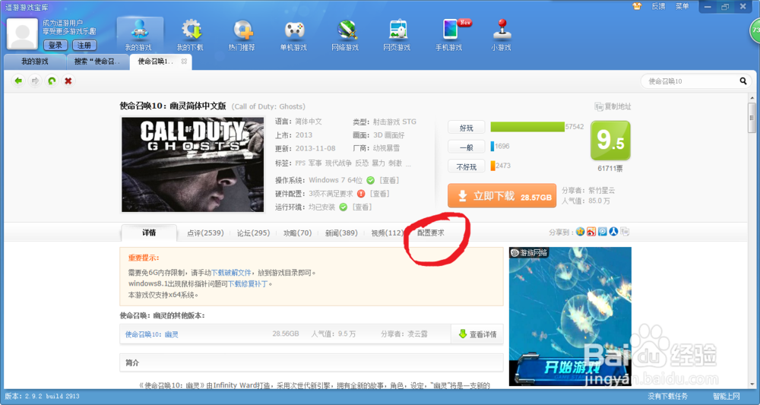The width and height of the screenshot is (760, 405).
Task: Click 注册 button
Action: (x=84, y=45)
